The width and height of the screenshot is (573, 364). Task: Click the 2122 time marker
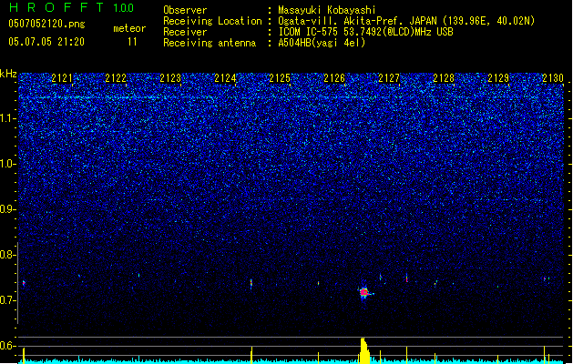[x=116, y=78]
